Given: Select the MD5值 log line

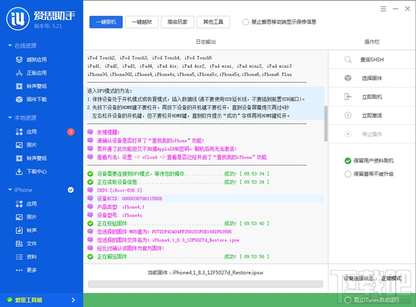Looking at the screenshot, I should 204,232.
